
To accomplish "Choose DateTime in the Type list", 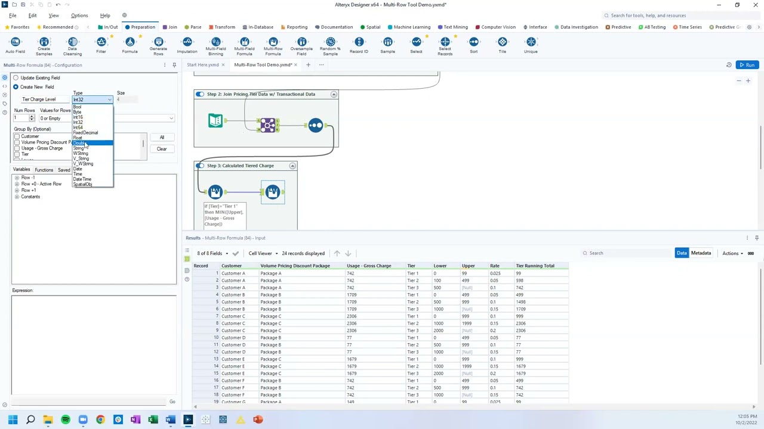I will click(x=93, y=179).
